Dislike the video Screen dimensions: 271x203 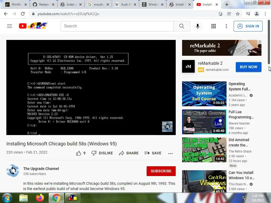tap(102, 153)
